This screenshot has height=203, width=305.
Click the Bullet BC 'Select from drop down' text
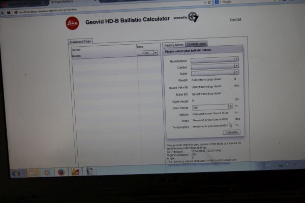(x=206, y=94)
